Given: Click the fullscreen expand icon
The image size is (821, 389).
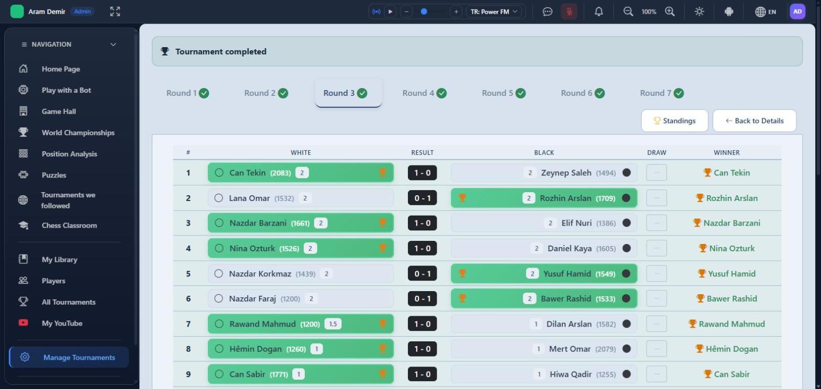Looking at the screenshot, I should (115, 12).
